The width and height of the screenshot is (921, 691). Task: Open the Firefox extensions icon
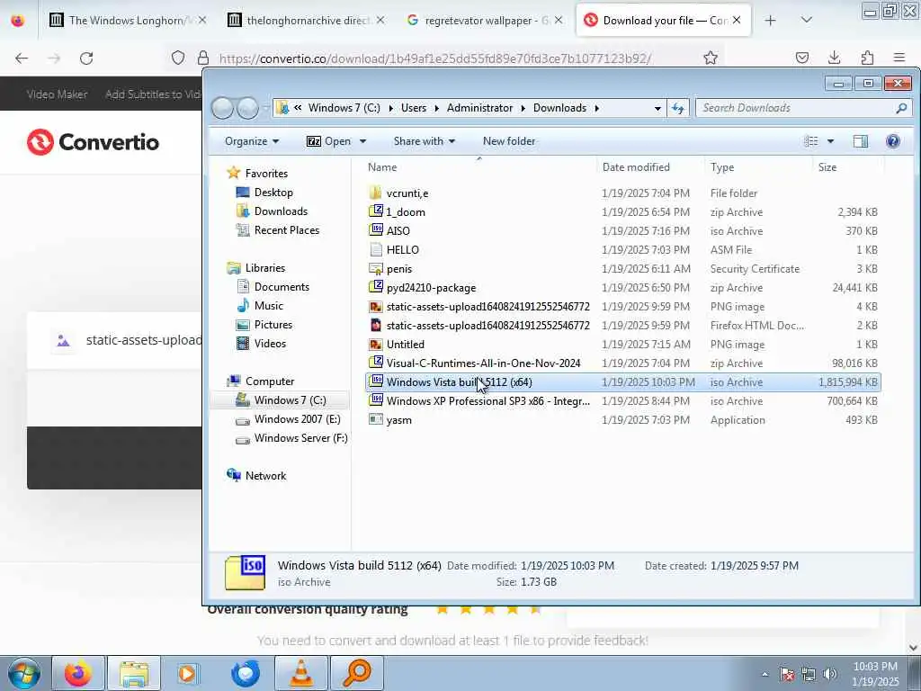click(x=867, y=58)
